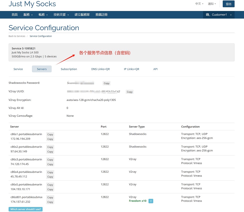Image resolution: width=244 pixels, height=212 pixels.
Task: Click the blue question mark help icon
Action: 151,201
